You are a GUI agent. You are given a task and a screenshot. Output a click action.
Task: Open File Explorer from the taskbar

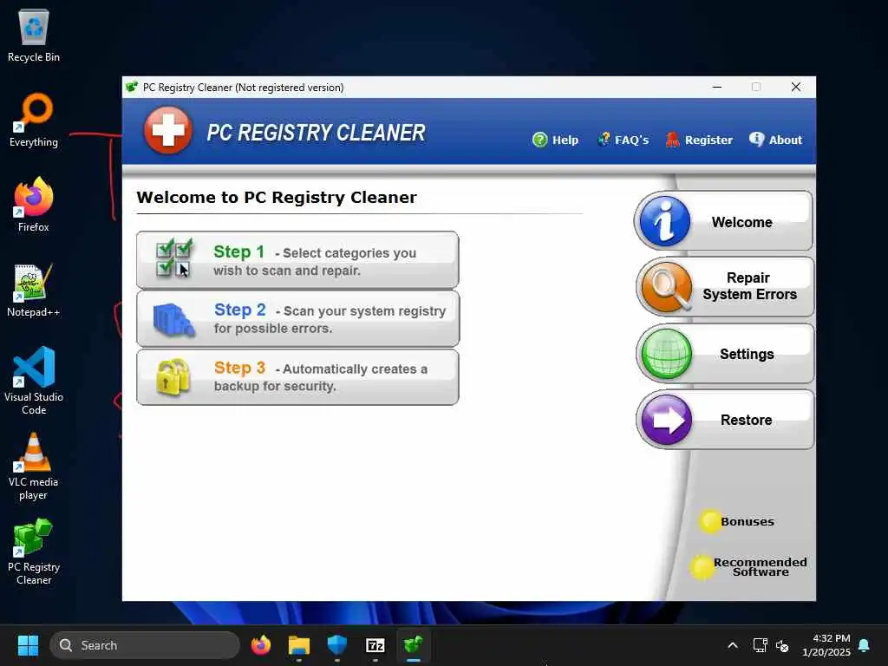(x=299, y=645)
